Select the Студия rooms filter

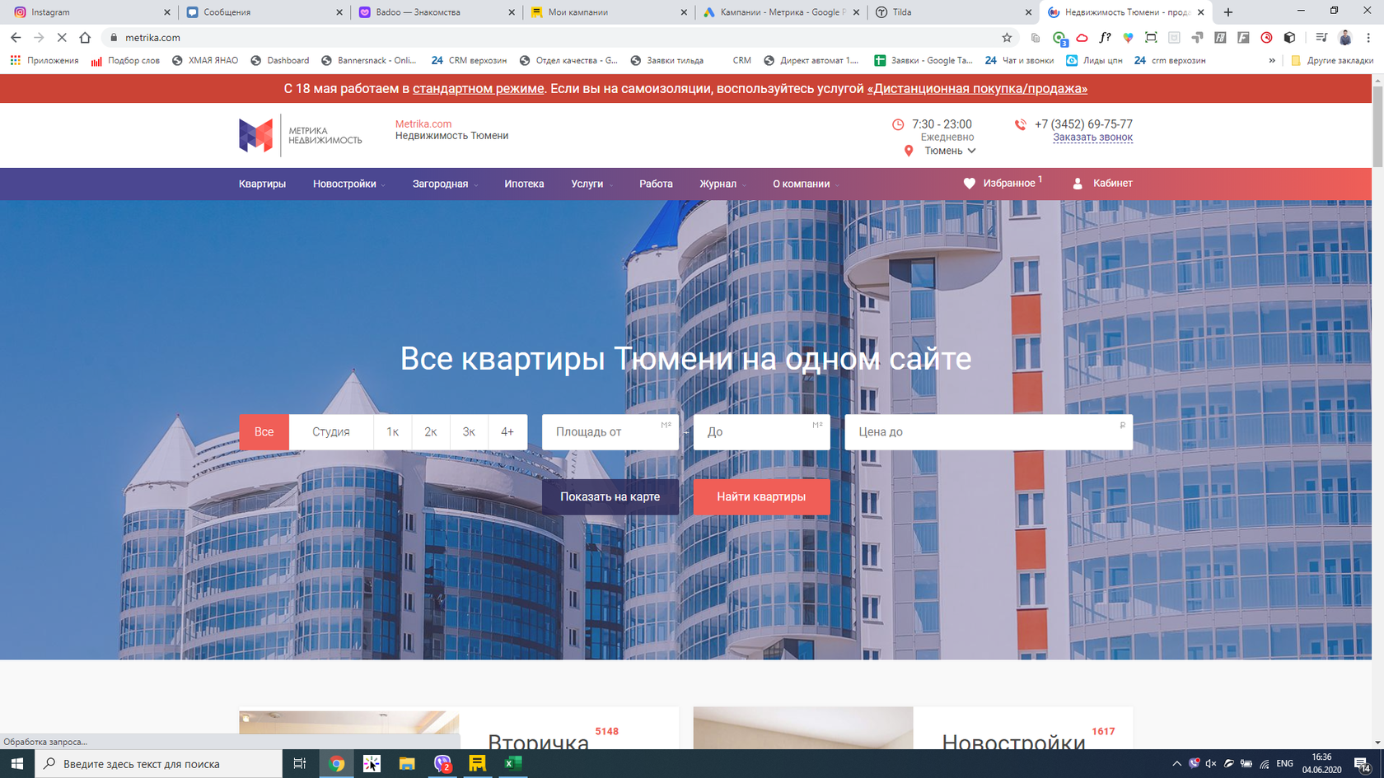(331, 432)
